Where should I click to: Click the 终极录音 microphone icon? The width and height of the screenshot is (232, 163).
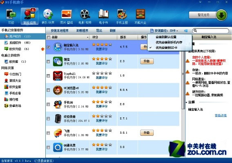pos(58,119)
